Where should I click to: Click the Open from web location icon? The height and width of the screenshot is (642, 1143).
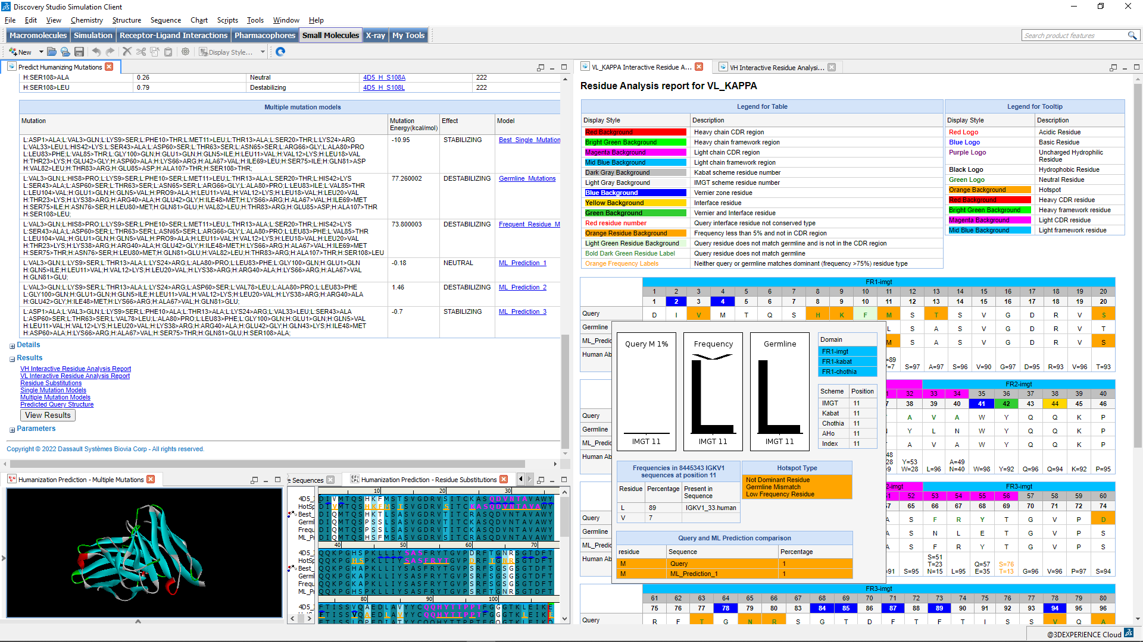coord(65,52)
